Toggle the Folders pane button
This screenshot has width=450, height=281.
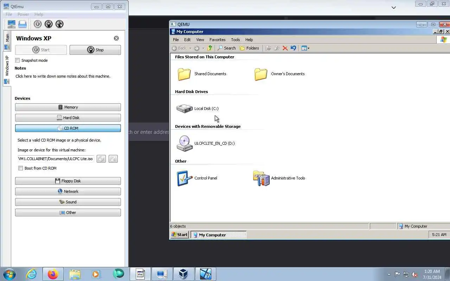click(x=249, y=48)
